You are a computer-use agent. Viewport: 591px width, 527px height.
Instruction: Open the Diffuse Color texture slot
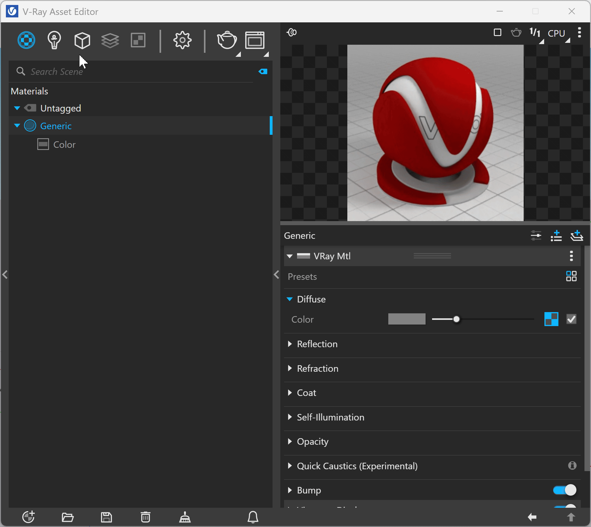click(552, 319)
